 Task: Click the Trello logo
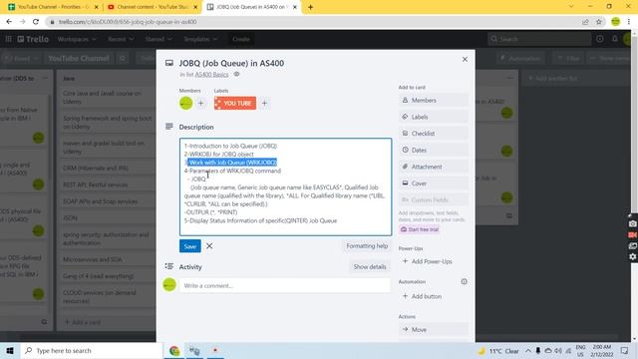click(x=33, y=39)
